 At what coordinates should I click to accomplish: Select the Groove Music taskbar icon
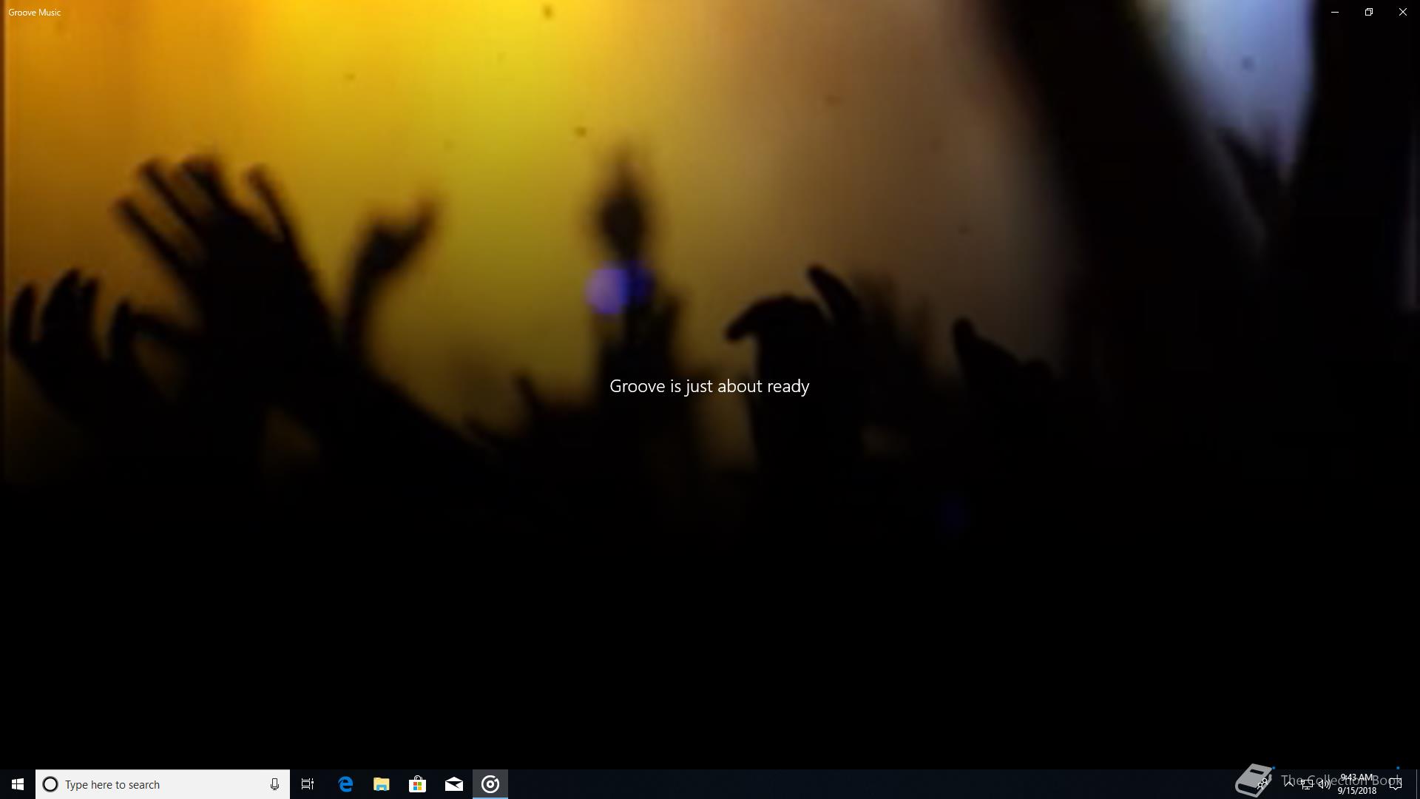pos(490,784)
